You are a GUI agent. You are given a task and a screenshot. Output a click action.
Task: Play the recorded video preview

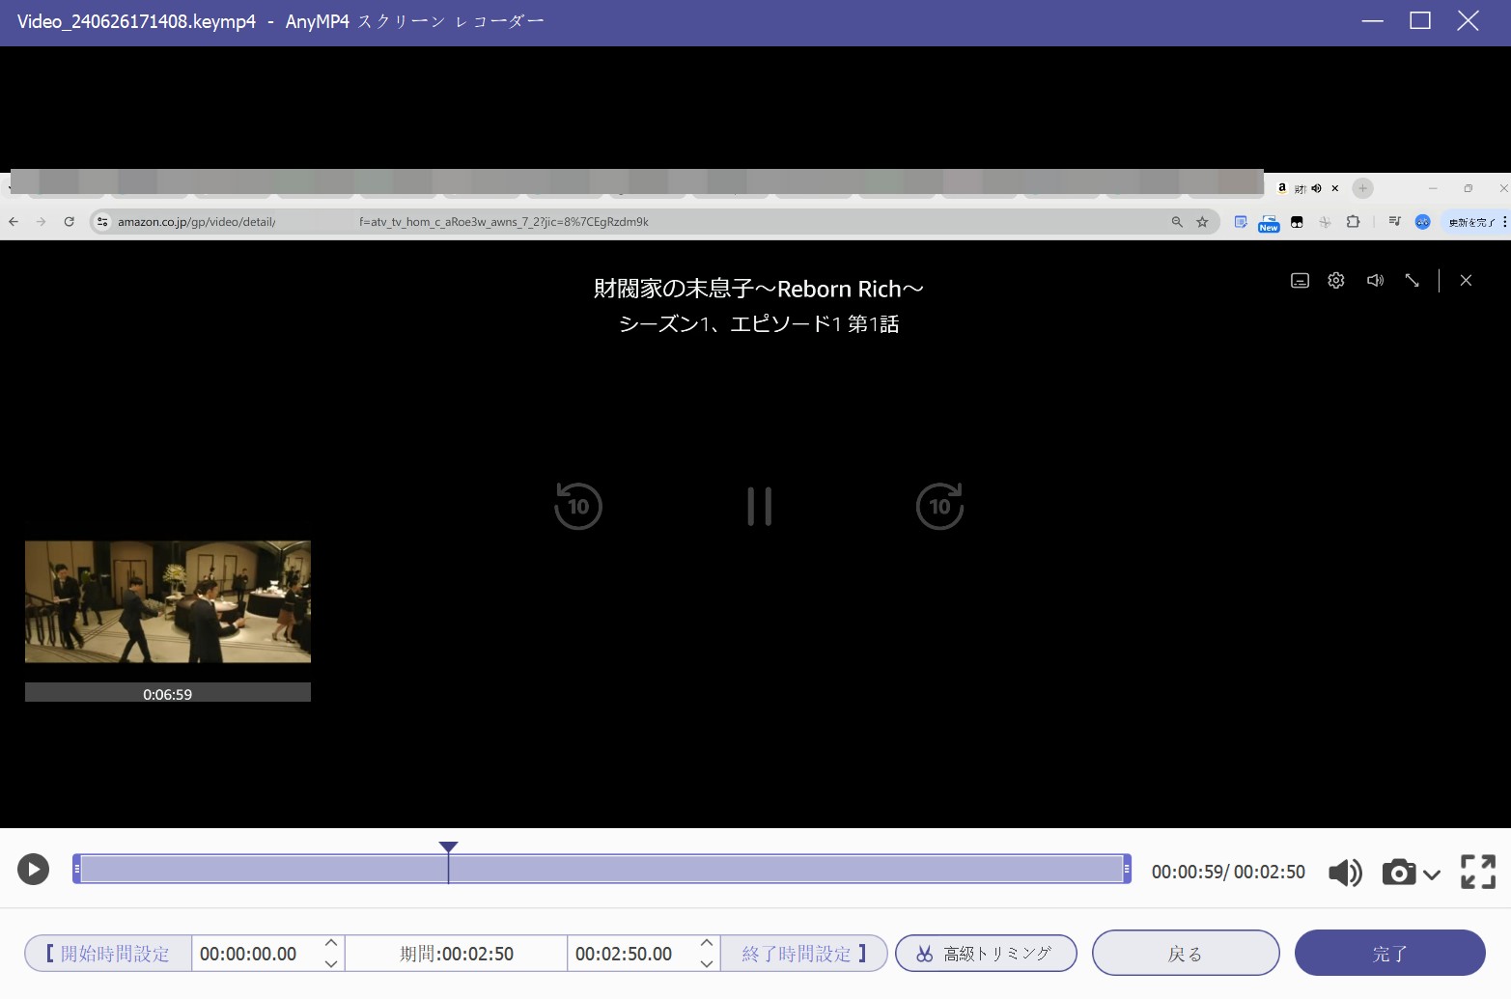(33, 870)
